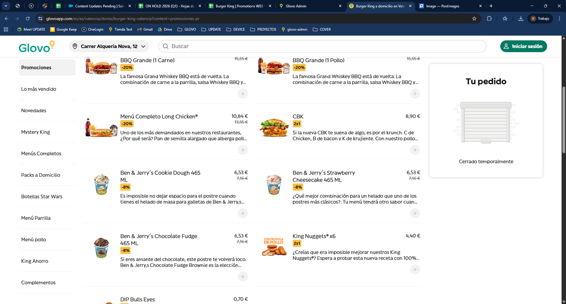Open the Drive bookmark
This screenshot has width=566, height=304.
click(165, 30)
